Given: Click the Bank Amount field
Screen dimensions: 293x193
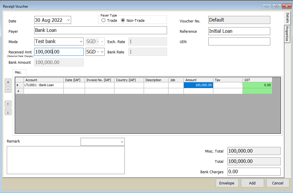Looking at the screenshot, I should pyautogui.click(x=59, y=62).
